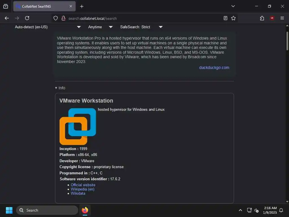Click the scrollbar down arrow
Image resolution: width=289 pixels, height=217 pixels.
[x=287, y=201]
